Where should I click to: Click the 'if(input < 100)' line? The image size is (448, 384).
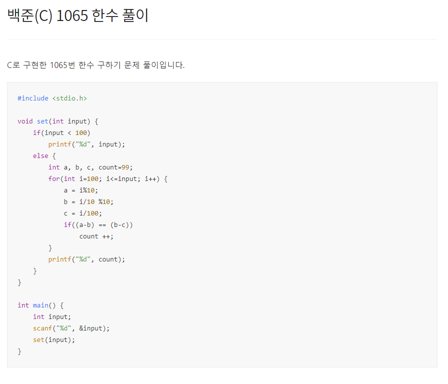coord(62,133)
